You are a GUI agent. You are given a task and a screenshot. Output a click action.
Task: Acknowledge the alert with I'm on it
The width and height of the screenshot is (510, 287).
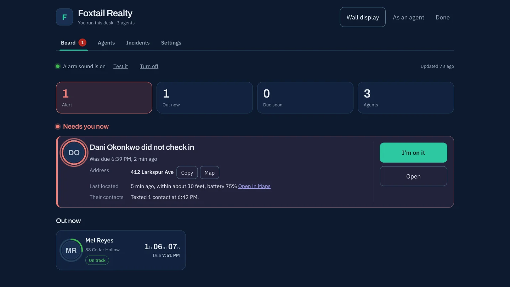[413, 153]
